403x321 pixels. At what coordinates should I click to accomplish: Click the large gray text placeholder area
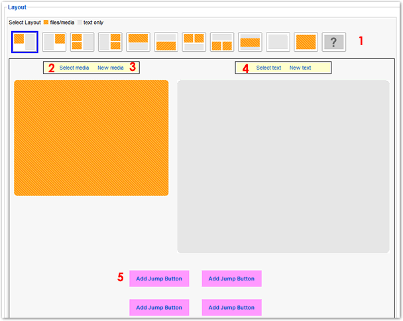[x=283, y=166]
